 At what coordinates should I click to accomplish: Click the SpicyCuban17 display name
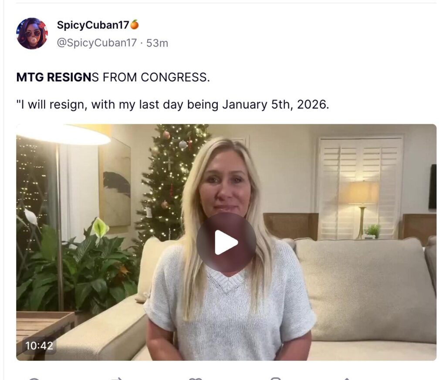coord(93,25)
